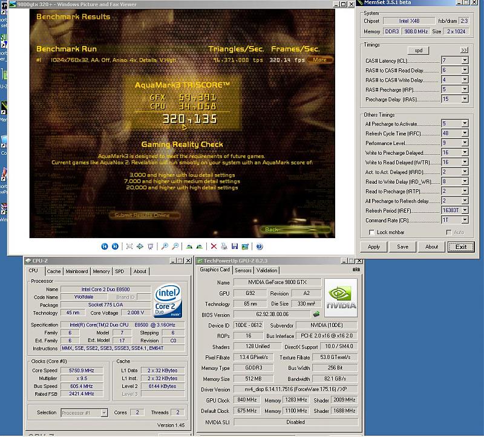Click the GPU-Z NVIDIA SLI Disabled field
The width and height of the screenshot is (484, 437).
pos(295,422)
